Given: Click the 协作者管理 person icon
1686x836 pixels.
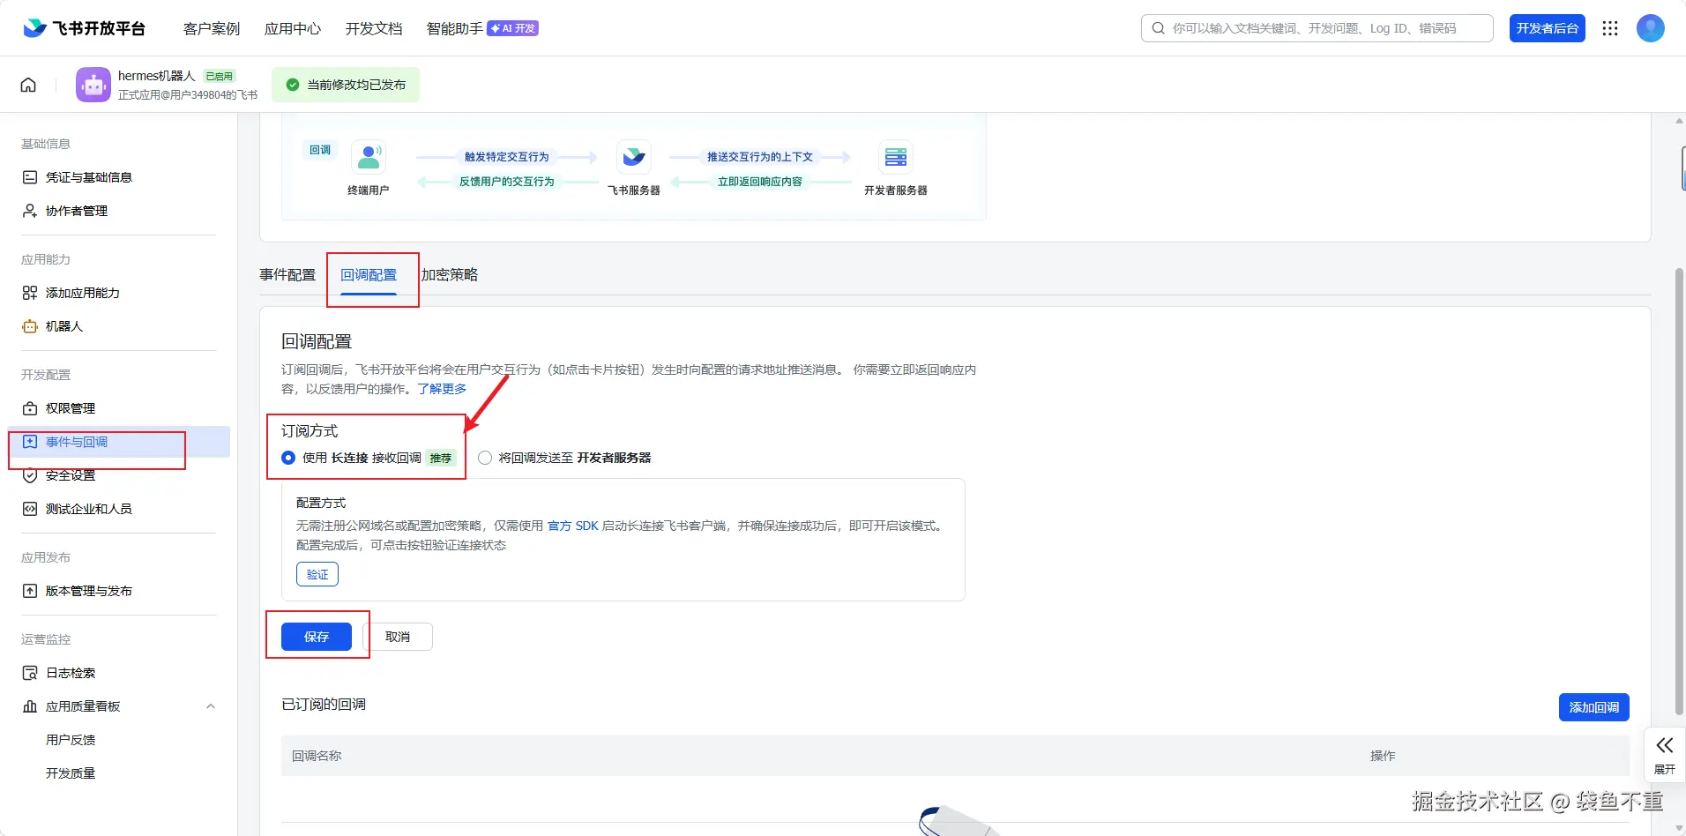Looking at the screenshot, I should (30, 211).
